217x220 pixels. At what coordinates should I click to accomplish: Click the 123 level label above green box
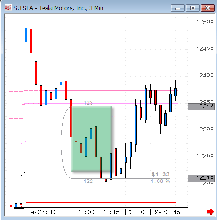pyautogui.click(x=88, y=103)
